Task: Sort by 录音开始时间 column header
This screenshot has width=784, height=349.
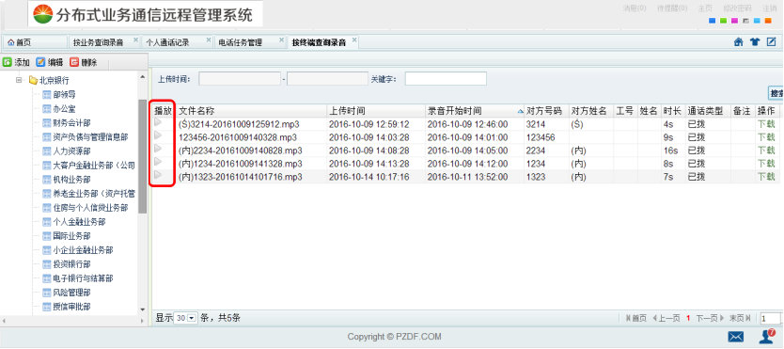Action: coord(475,111)
